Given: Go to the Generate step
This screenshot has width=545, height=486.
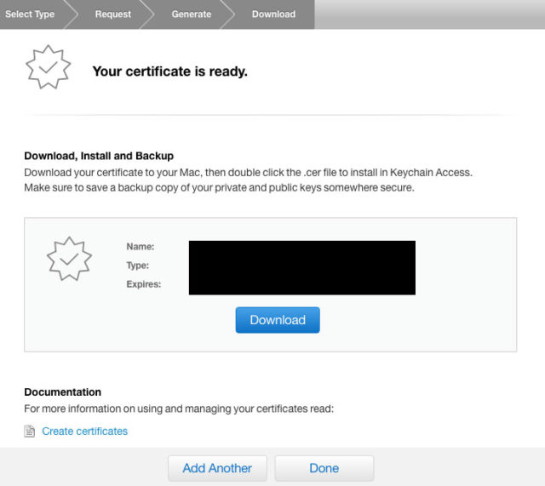Looking at the screenshot, I should pos(191,14).
